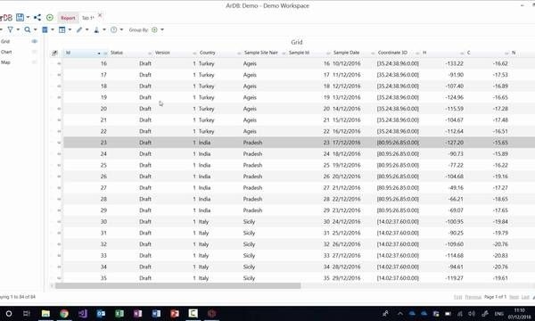Viewport: 535px width, 321px height.
Task: Go to the Last page link
Action: point(525,297)
